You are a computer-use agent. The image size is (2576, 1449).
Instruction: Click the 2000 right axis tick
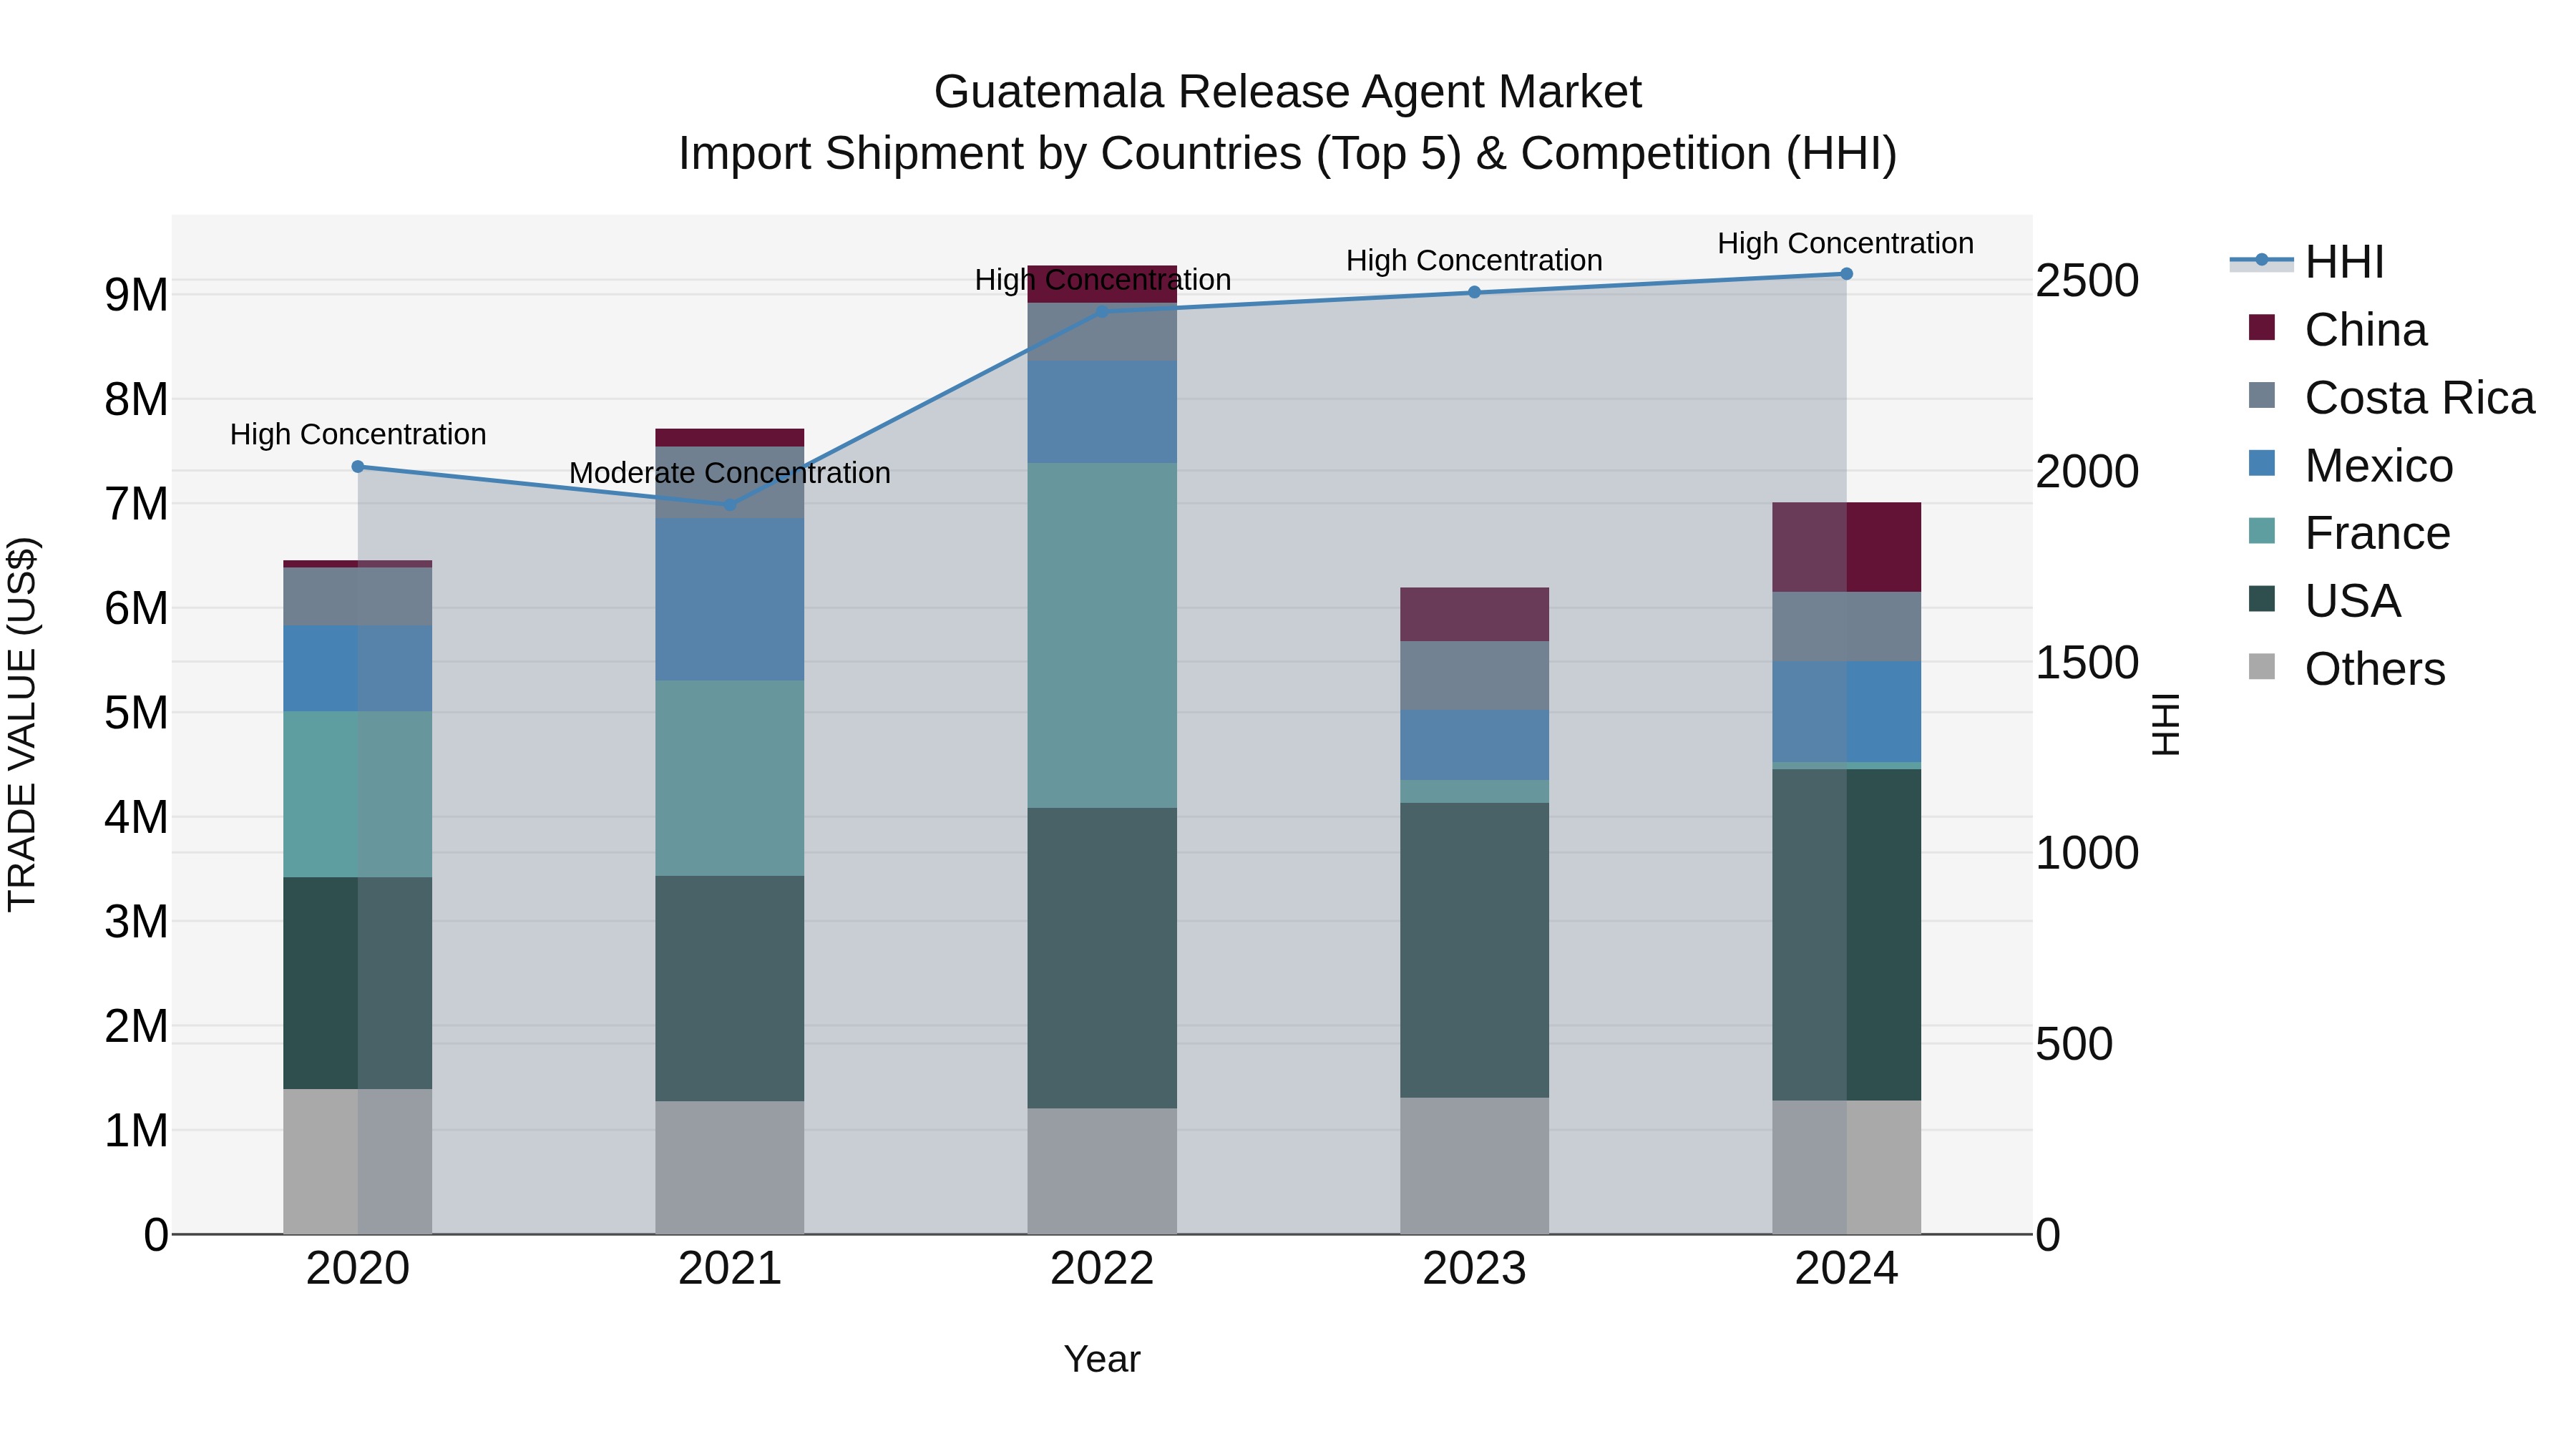click(x=2088, y=471)
